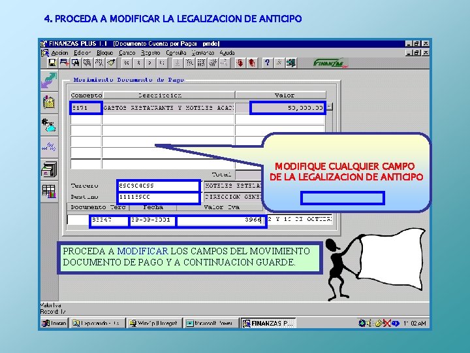Go to next record arrow button

click(x=150, y=63)
